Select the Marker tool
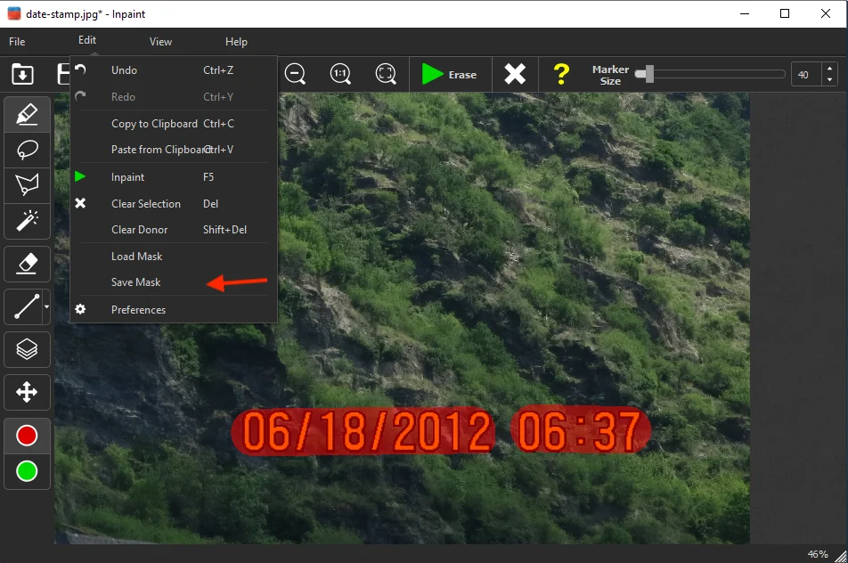The width and height of the screenshot is (848, 563). click(27, 114)
